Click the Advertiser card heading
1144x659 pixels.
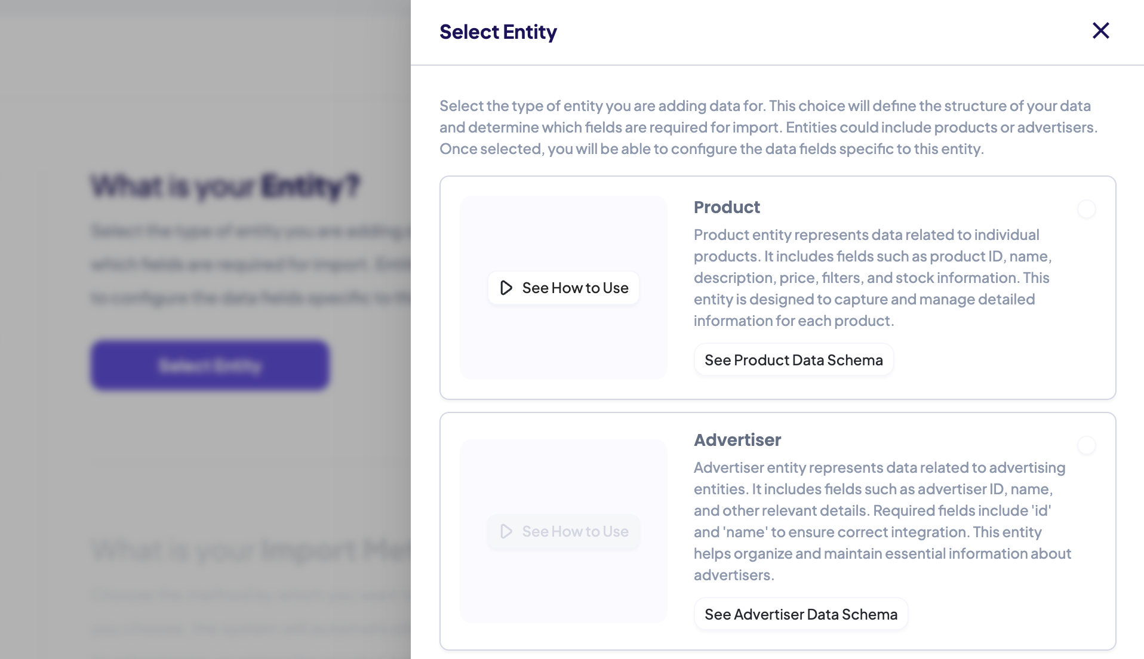click(x=737, y=440)
